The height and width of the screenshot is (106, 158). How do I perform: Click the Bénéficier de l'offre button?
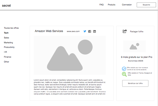click(135, 83)
